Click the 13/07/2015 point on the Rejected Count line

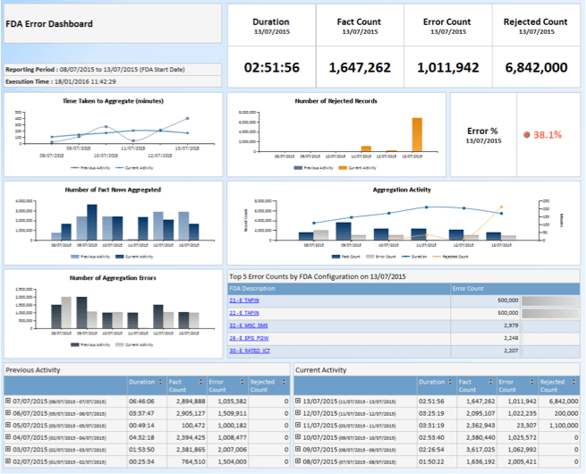tap(502, 207)
